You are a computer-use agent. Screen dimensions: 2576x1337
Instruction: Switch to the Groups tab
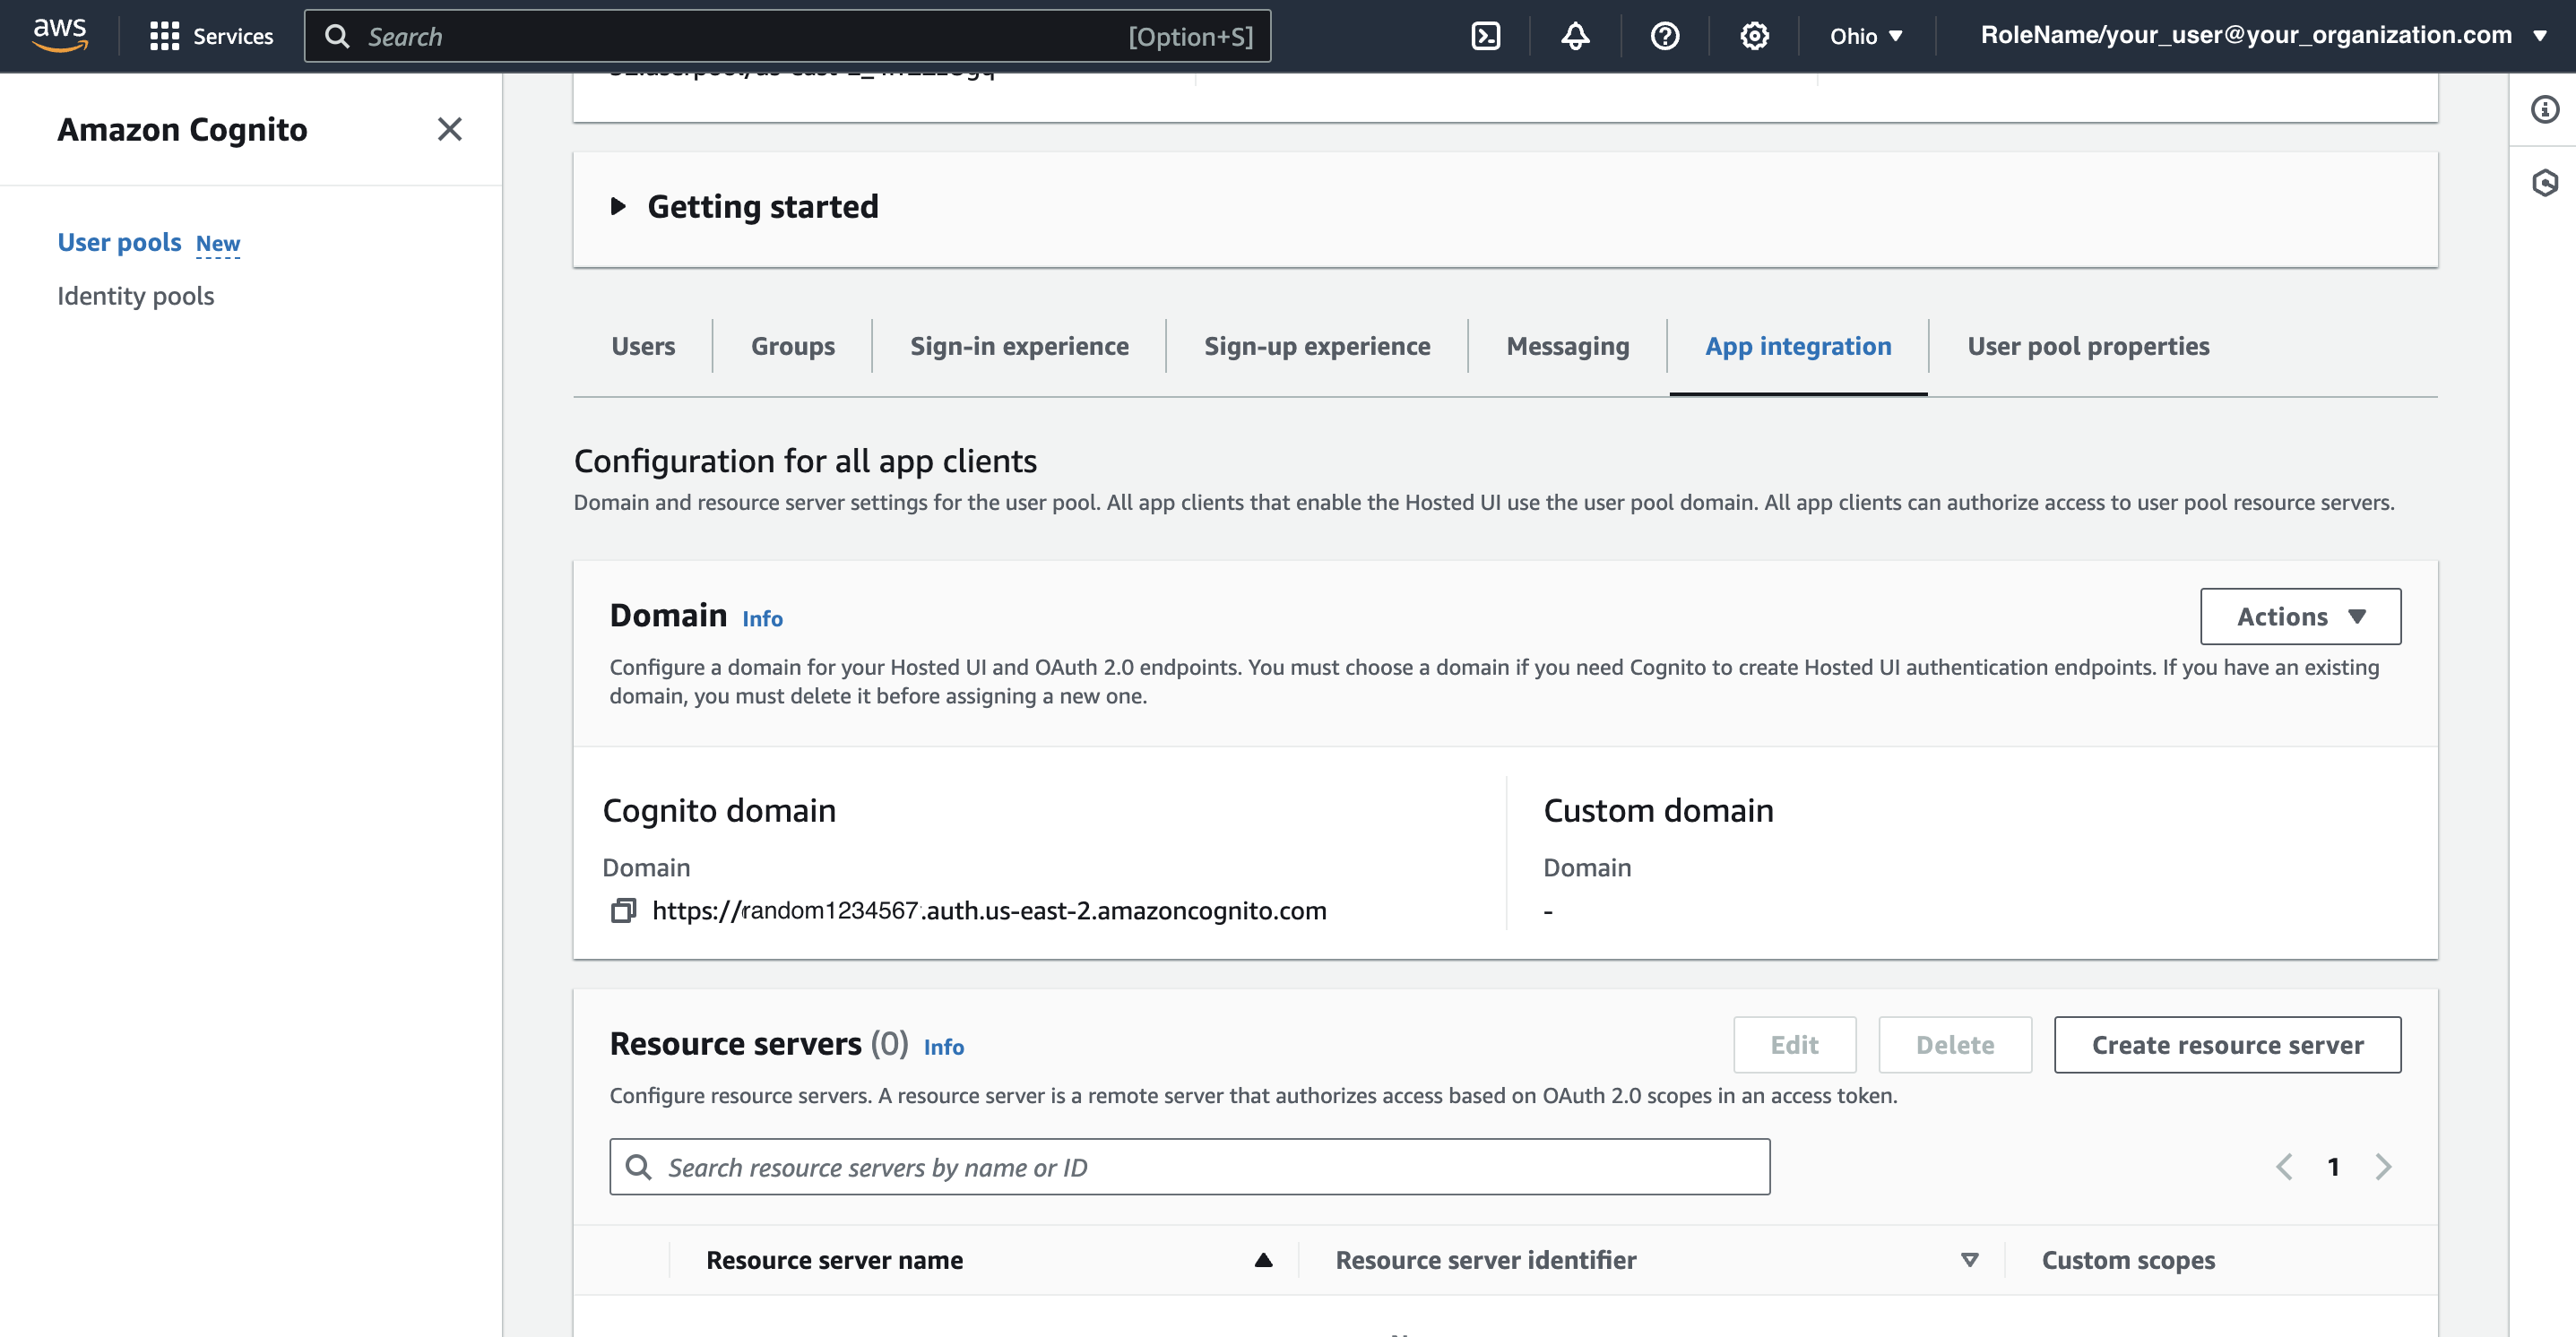[793, 346]
